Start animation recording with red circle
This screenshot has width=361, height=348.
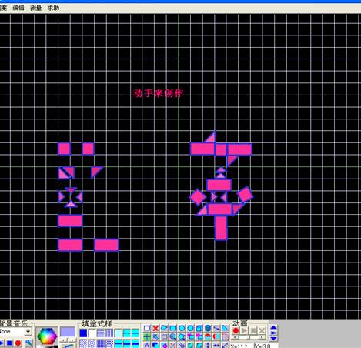click(236, 330)
